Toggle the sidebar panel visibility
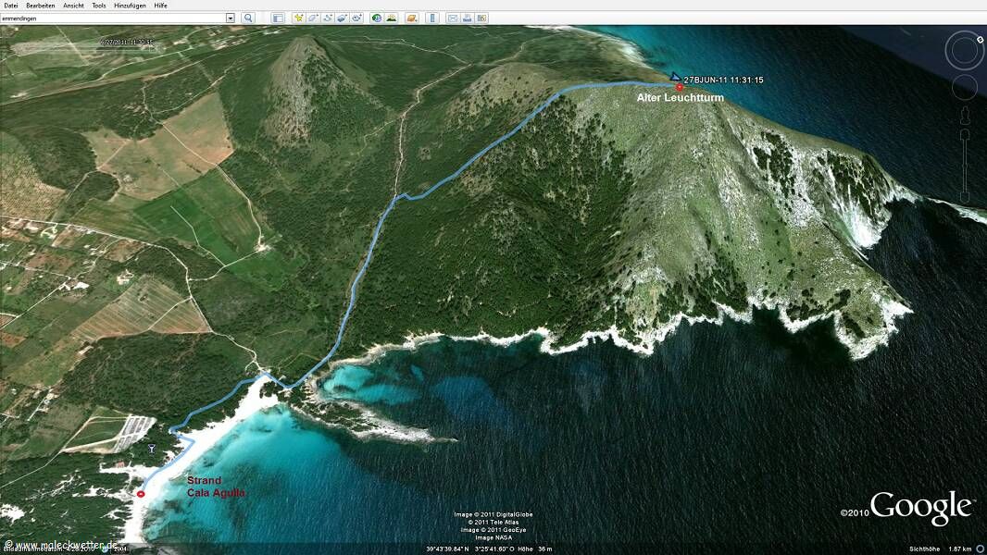 click(x=278, y=18)
